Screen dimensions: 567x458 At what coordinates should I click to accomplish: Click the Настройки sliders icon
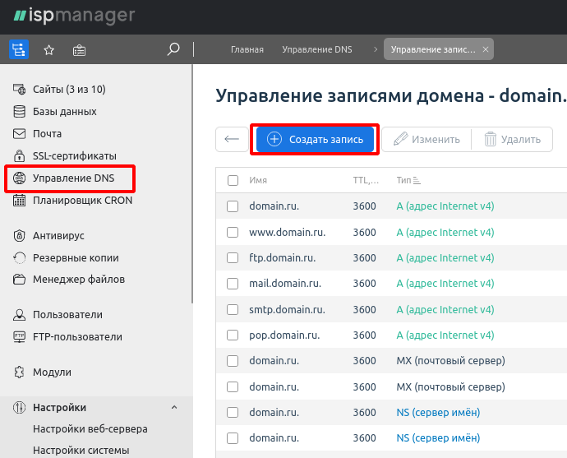(x=19, y=407)
